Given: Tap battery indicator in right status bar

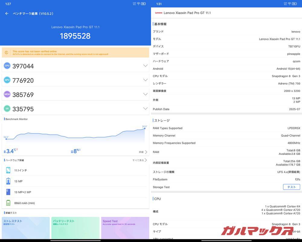Looking at the screenshot, I should (x=294, y=4).
